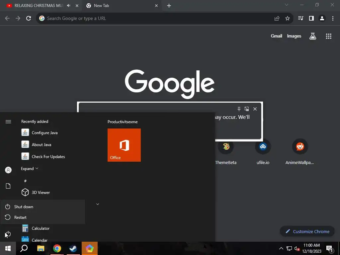Open taskbar search magnifier
This screenshot has height=255, width=340.
pos(24,248)
